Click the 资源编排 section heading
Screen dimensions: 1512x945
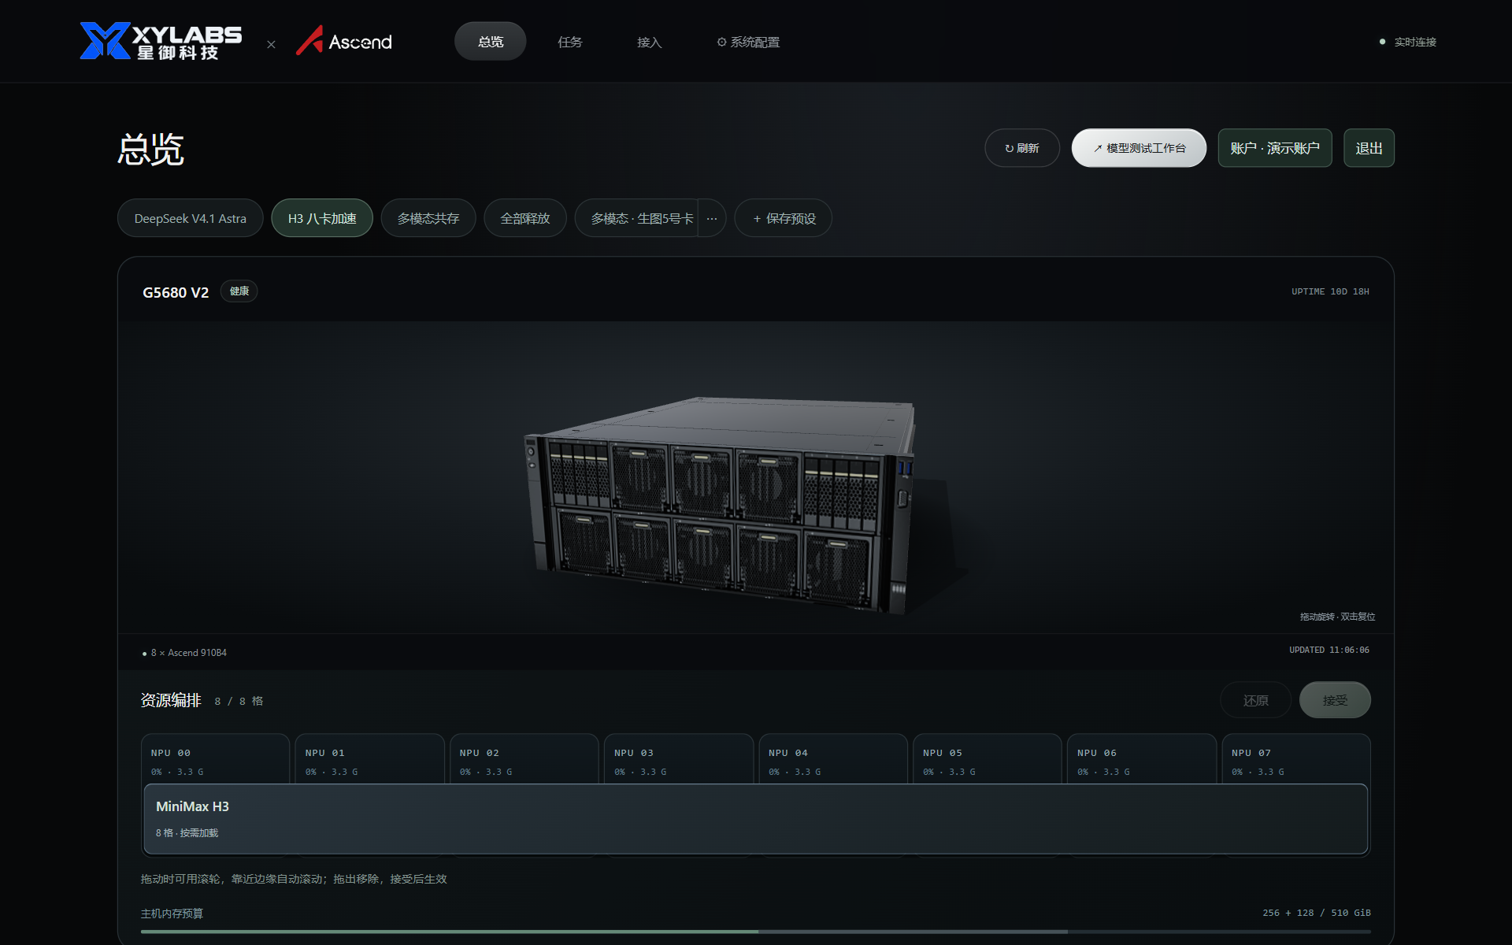tap(171, 700)
